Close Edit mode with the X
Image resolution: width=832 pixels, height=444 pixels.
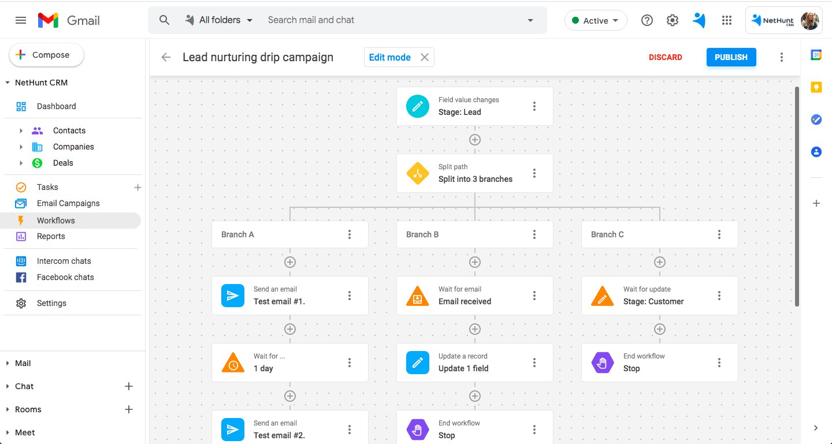click(424, 57)
